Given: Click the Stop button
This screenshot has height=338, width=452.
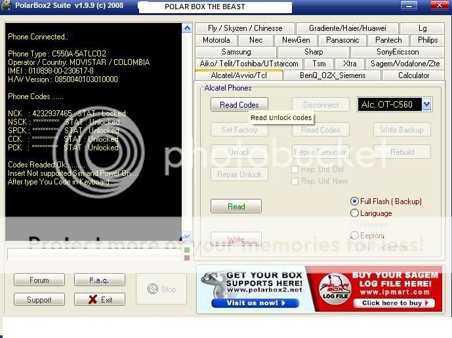Looking at the screenshot, I should pos(161,289).
